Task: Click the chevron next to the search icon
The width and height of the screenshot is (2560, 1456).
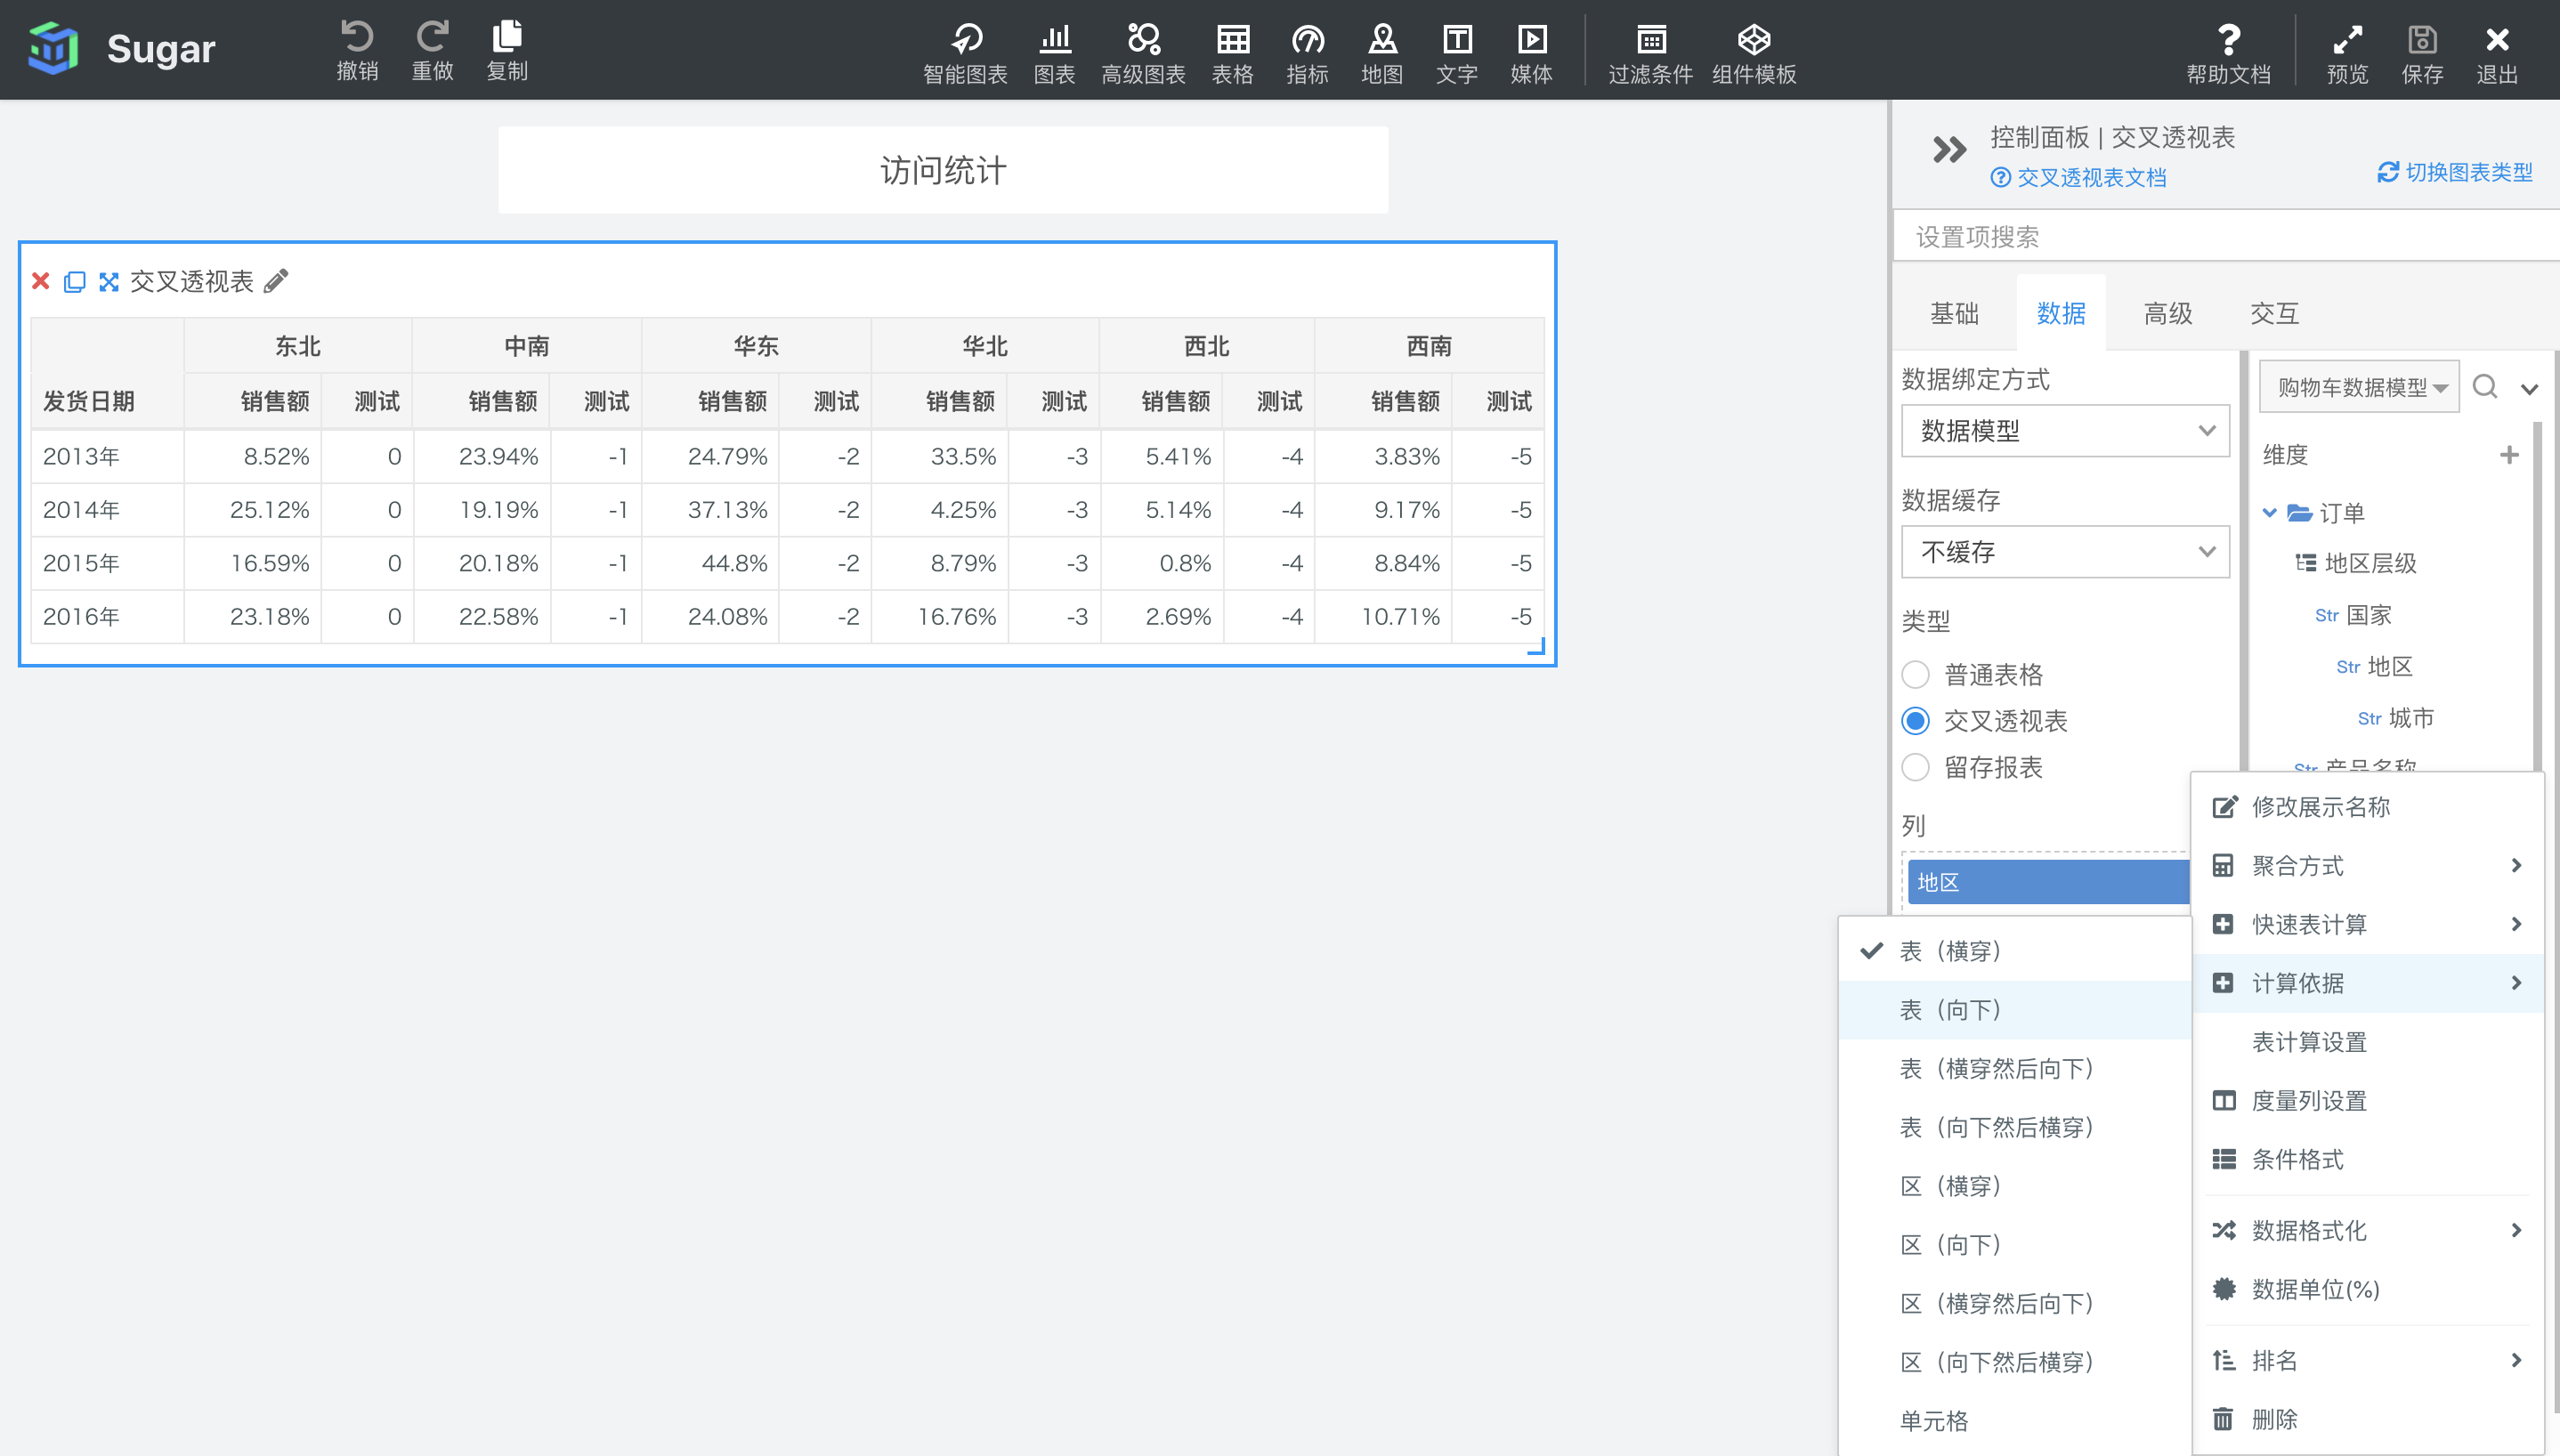Action: coord(2530,389)
